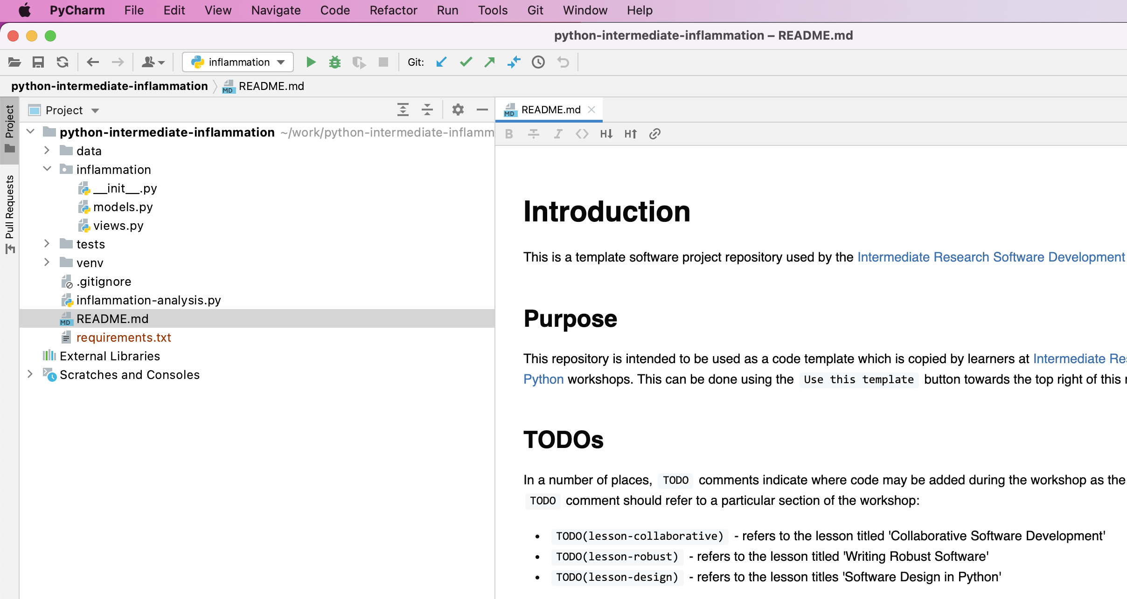Apply bold formatting in the Markdown toolbar
Viewport: 1127px width, 599px height.
508,134
